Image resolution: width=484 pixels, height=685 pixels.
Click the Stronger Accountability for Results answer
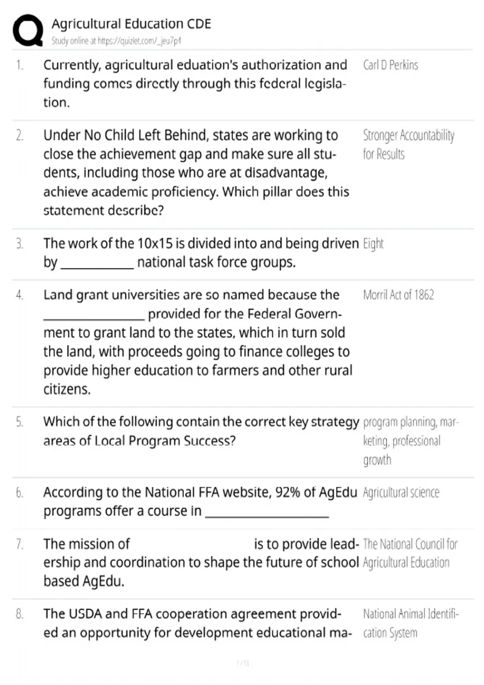tap(409, 144)
